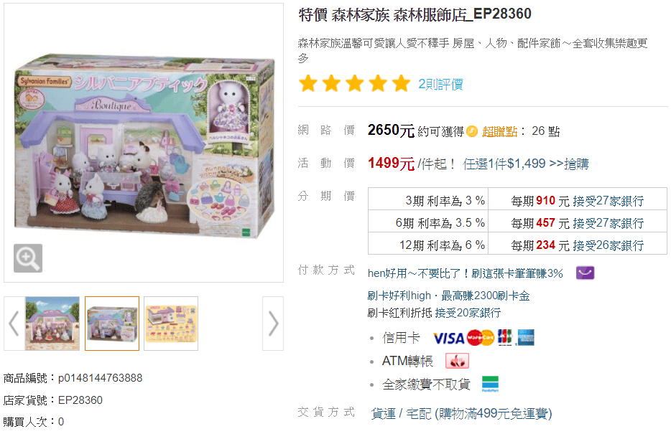The height and width of the screenshot is (434, 671).
Task: Click the magnifier zoom icon on product image
Action: click(x=28, y=258)
